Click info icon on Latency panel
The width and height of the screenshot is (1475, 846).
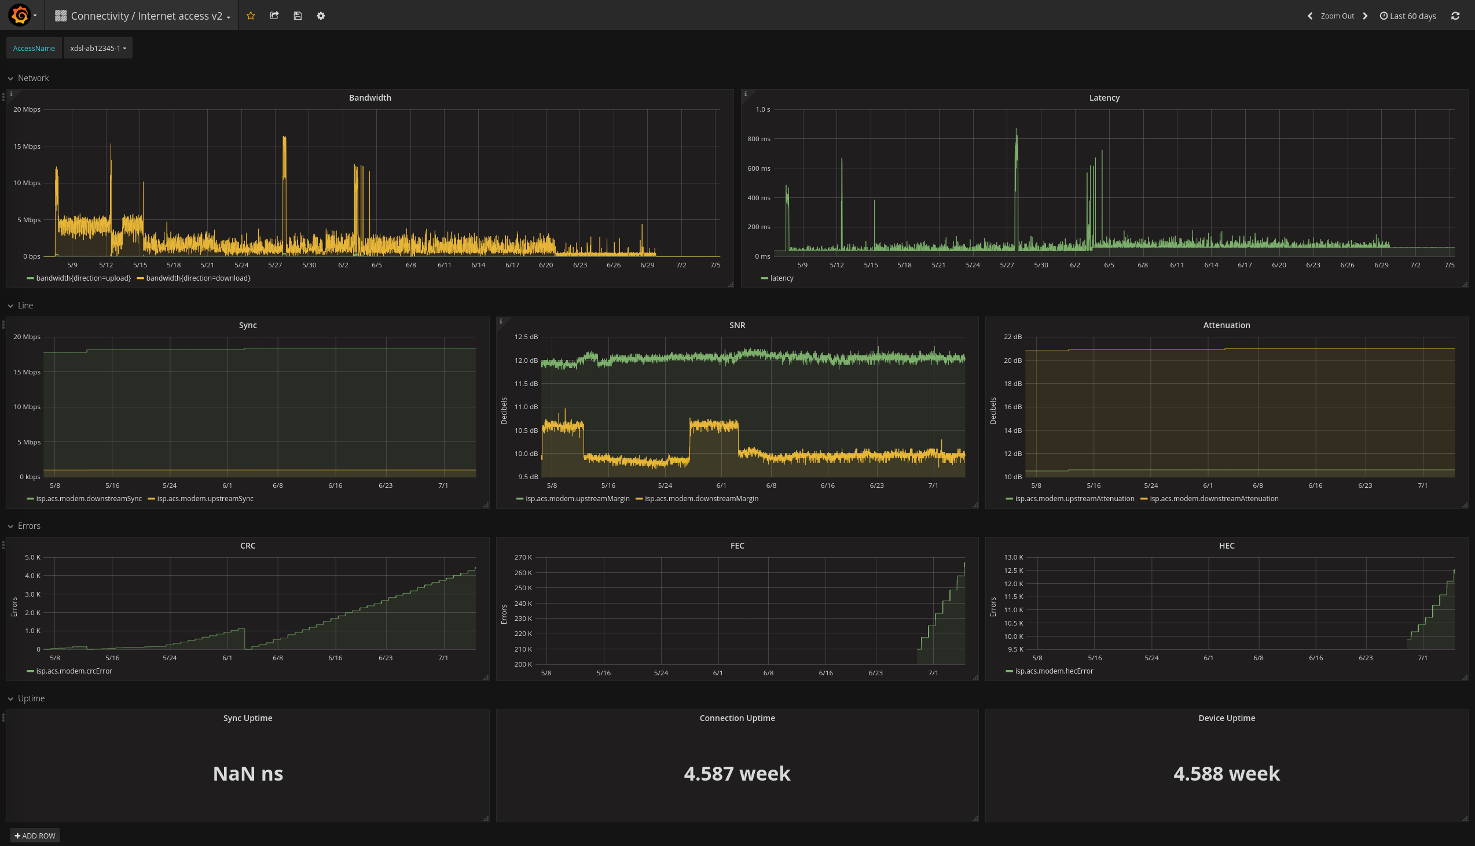(746, 94)
